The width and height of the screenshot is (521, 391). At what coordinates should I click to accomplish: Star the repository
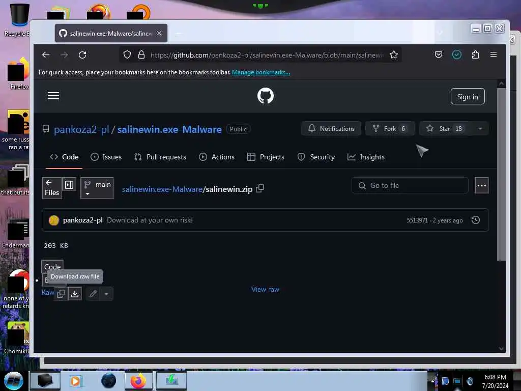(x=446, y=129)
